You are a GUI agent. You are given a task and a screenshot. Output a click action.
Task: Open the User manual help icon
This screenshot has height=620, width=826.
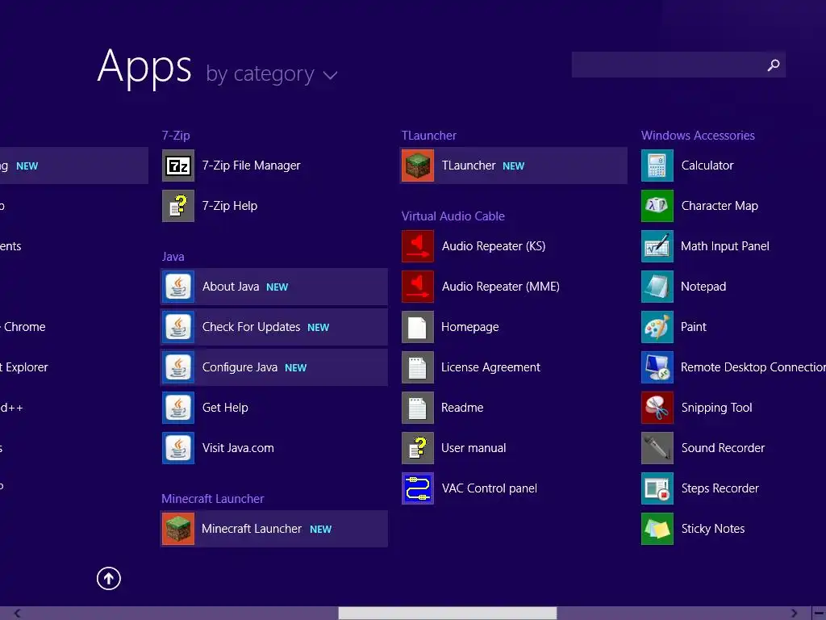point(418,448)
